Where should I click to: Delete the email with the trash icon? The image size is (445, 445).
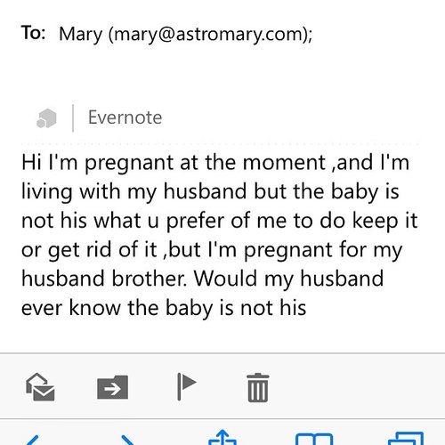coord(258,387)
